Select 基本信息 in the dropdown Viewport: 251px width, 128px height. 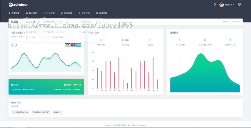pos(31,22)
